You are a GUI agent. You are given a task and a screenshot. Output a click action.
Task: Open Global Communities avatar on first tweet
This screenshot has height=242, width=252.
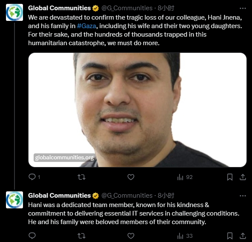14,12
